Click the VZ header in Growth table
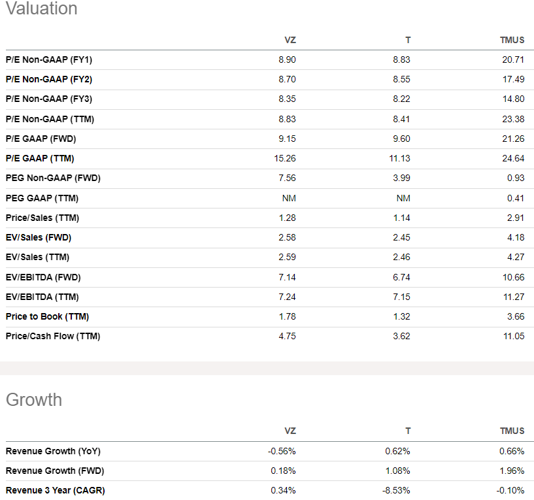534x500 pixels. [x=290, y=431]
